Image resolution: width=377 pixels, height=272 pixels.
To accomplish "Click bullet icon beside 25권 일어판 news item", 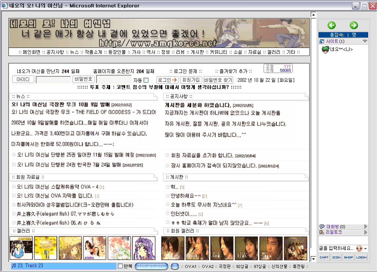I will 14,155.
